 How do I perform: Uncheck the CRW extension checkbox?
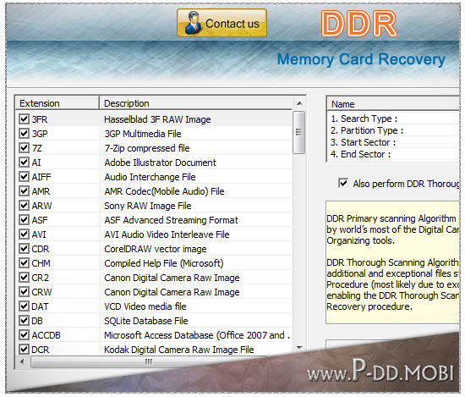pos(24,292)
